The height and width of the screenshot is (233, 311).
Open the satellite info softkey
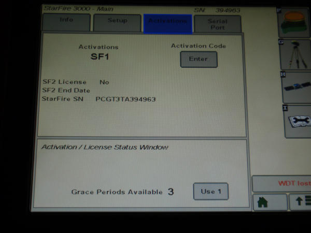pyautogui.click(x=296, y=87)
